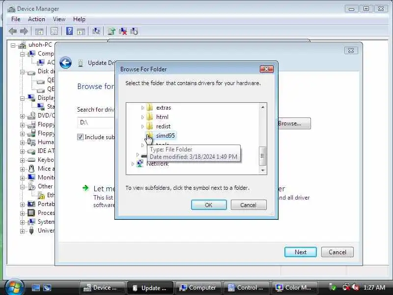The height and width of the screenshot is (295, 393).
Task: Click the Forward arrow in Device Manager toolbar
Action: coord(24,31)
